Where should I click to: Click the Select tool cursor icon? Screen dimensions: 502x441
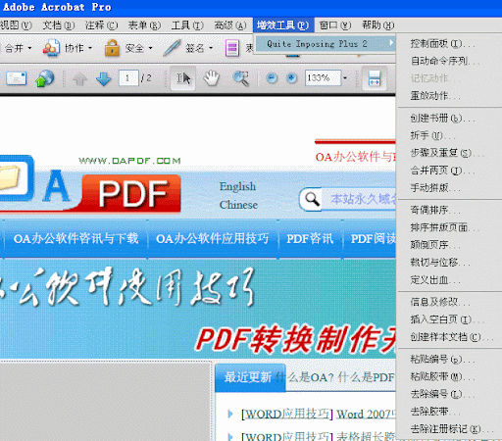183,78
